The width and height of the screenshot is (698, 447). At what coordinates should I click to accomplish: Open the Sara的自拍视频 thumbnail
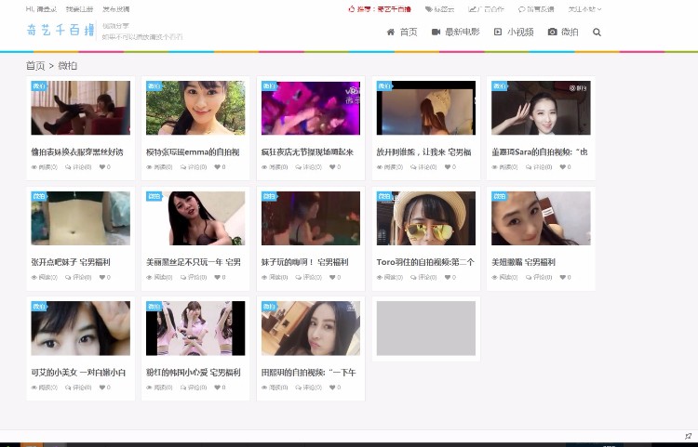[541, 108]
